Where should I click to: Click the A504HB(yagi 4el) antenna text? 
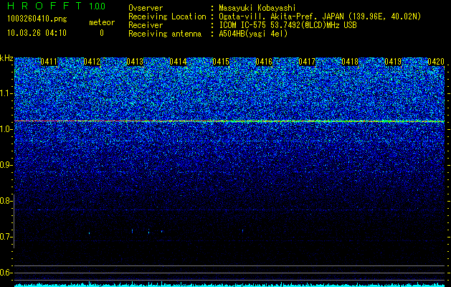(253, 34)
